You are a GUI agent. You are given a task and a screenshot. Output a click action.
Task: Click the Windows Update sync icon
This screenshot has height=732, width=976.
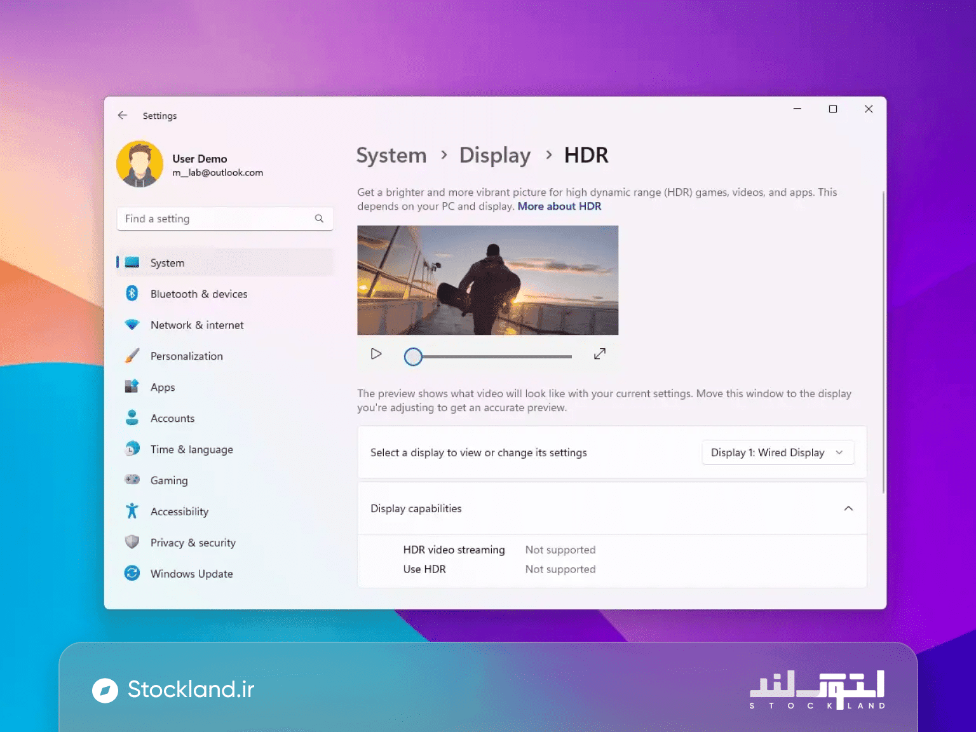coord(132,573)
